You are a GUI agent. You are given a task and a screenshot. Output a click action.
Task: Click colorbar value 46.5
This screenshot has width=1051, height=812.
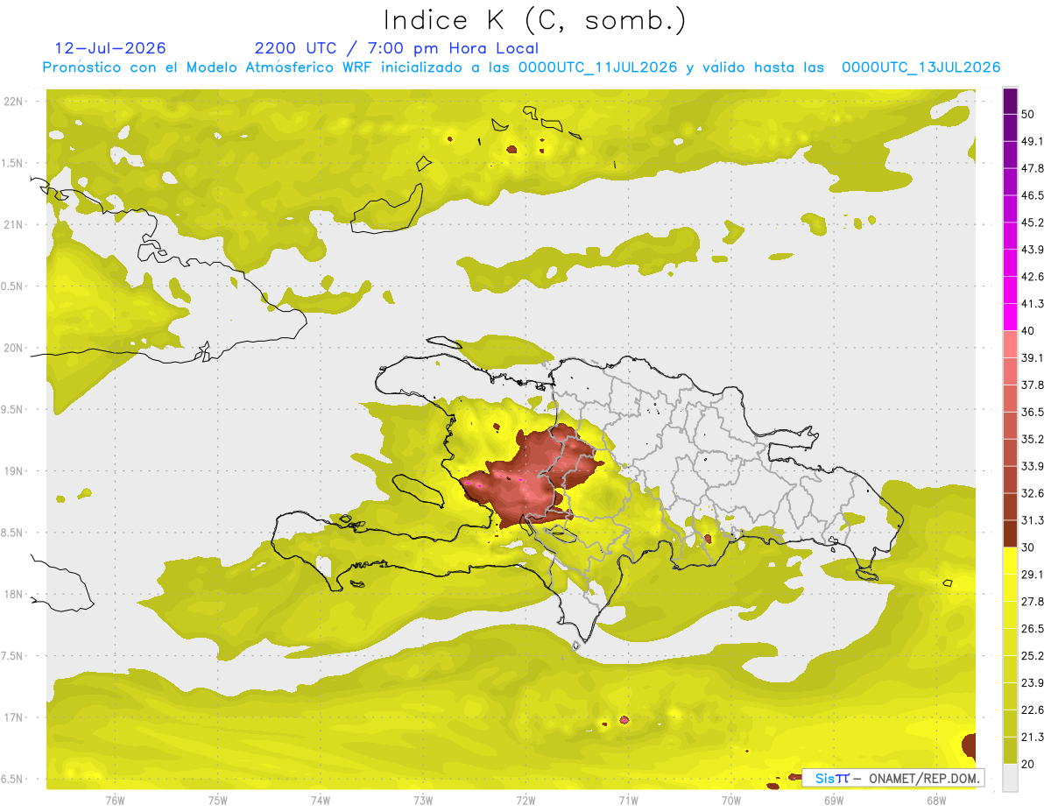(x=1033, y=195)
